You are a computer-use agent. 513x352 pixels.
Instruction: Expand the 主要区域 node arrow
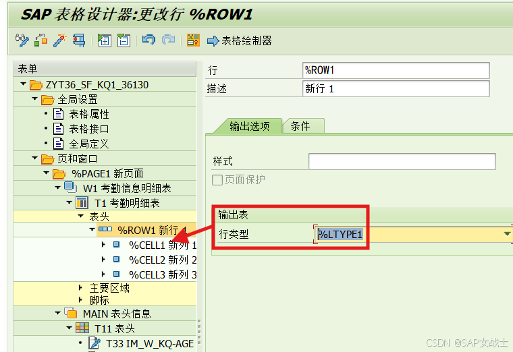pyautogui.click(x=80, y=288)
